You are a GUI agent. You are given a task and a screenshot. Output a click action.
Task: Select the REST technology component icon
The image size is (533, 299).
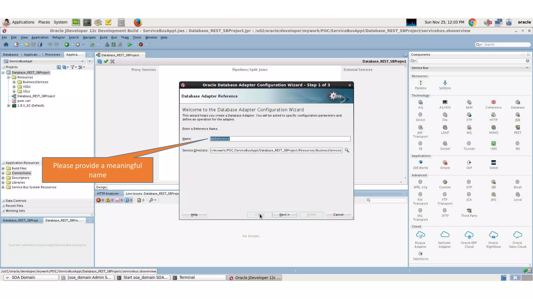[x=517, y=127]
